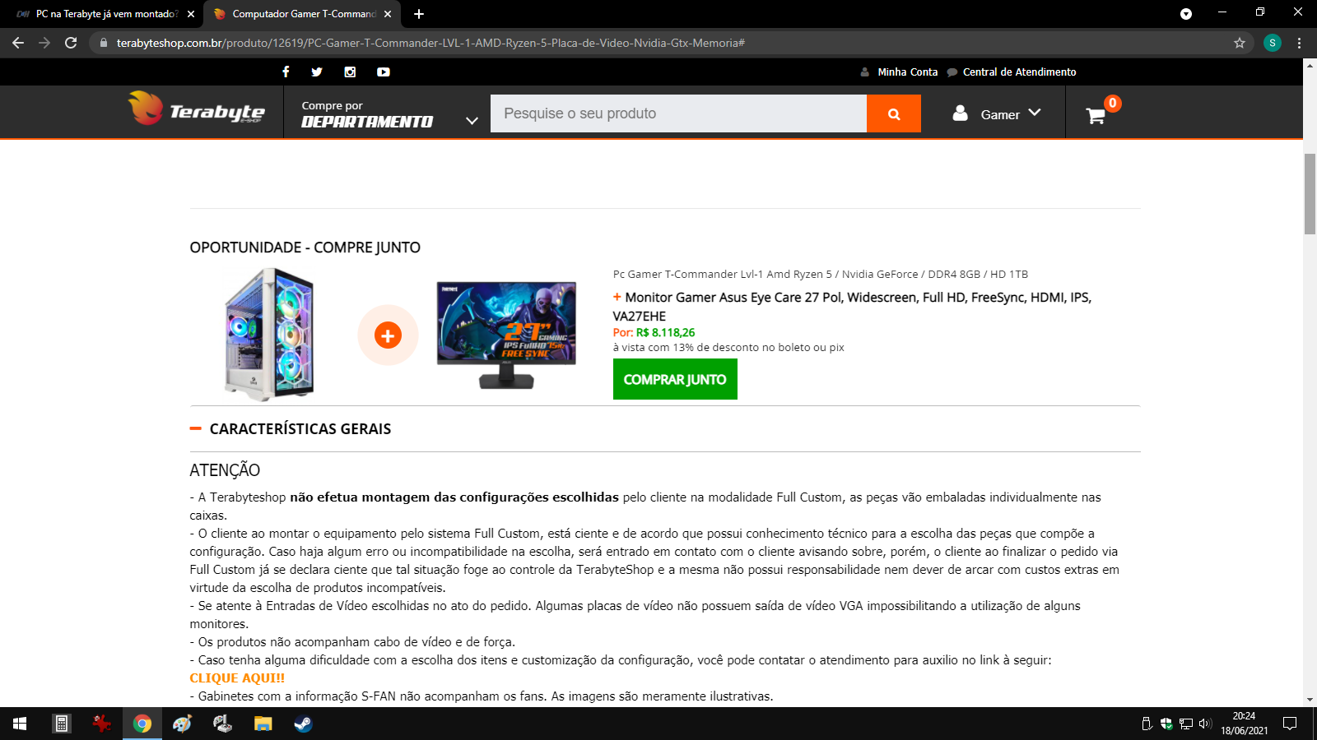
Task: Click the scrollbar down arrow
Action: coord(1310,700)
